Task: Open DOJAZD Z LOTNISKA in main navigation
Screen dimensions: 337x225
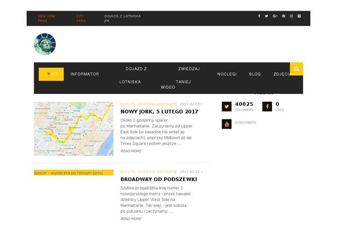Action: click(x=133, y=75)
